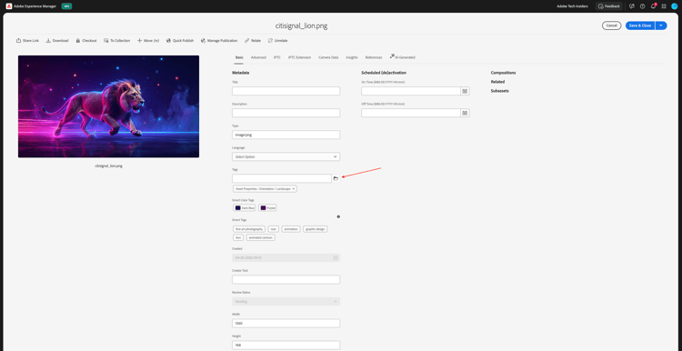
Task: Click the Checkout toolbar action
Action: (86, 40)
